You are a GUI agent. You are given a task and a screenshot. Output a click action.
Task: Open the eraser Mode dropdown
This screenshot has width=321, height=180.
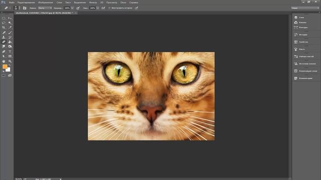(x=45, y=8)
